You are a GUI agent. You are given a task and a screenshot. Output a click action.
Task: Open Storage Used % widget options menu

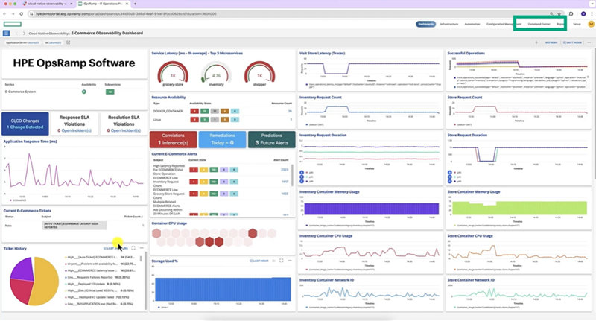[x=290, y=261]
